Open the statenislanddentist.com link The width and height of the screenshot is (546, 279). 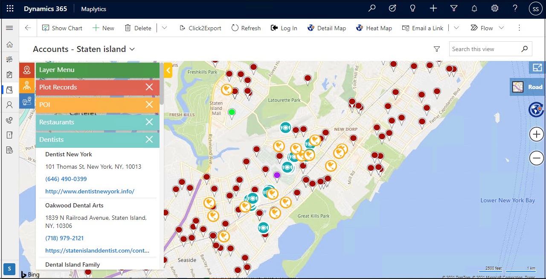(97, 250)
